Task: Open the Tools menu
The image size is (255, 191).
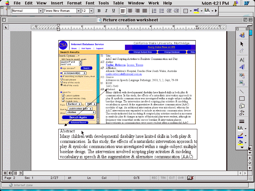Action: tap(103, 3)
